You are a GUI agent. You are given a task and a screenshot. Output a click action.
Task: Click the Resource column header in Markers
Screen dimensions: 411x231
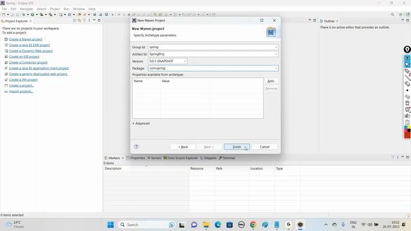tap(202, 168)
